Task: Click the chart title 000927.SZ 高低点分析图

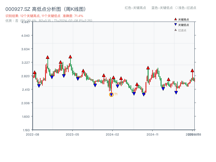Action: tap(46, 9)
